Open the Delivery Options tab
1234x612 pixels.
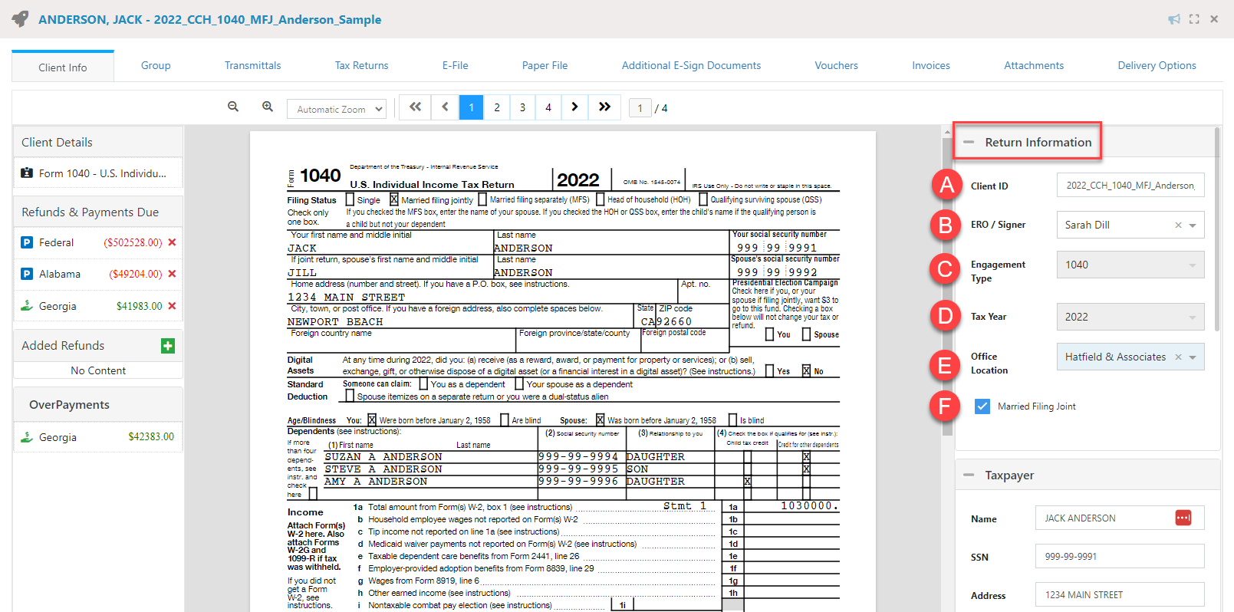(1157, 65)
